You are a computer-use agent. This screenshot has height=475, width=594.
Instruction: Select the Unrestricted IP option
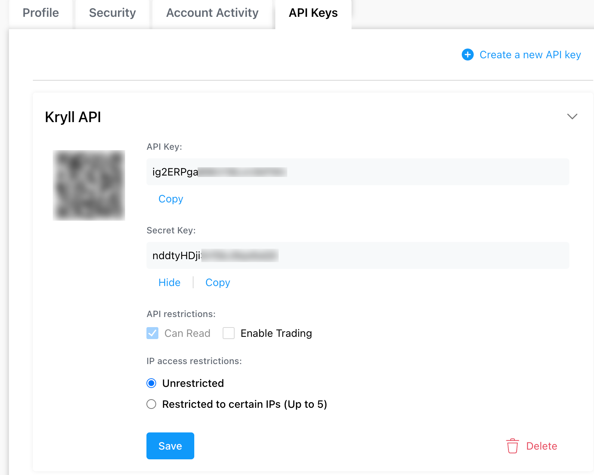[x=151, y=383]
